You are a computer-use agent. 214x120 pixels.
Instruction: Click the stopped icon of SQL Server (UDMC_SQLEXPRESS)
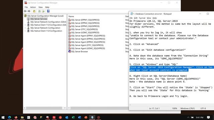70,33
